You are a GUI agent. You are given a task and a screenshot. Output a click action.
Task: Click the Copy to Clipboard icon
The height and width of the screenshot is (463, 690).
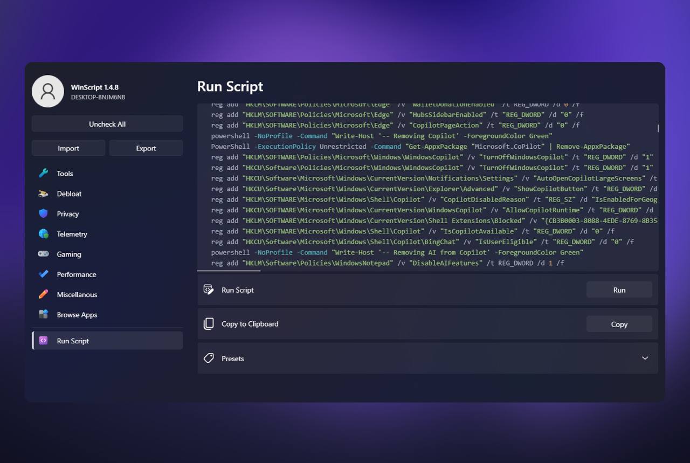[209, 324]
